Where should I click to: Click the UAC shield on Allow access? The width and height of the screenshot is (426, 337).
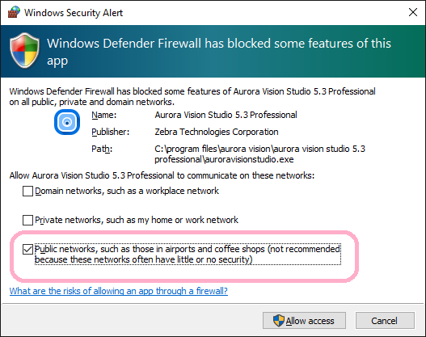click(278, 321)
